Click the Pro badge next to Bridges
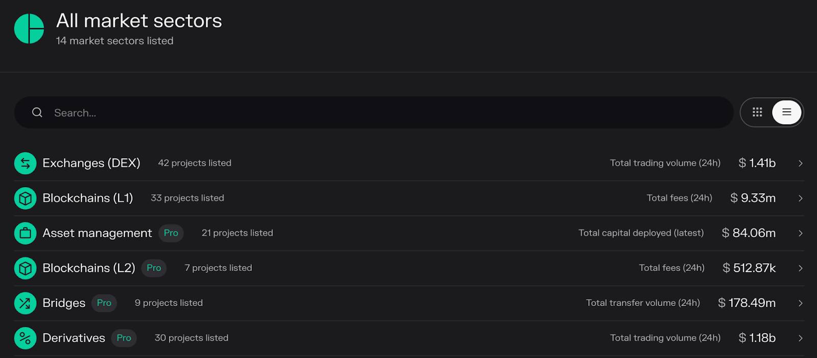Image resolution: width=817 pixels, height=358 pixels. [104, 303]
